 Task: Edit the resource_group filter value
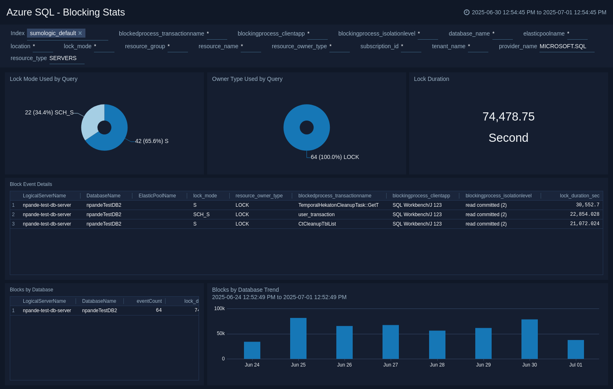[177, 47]
